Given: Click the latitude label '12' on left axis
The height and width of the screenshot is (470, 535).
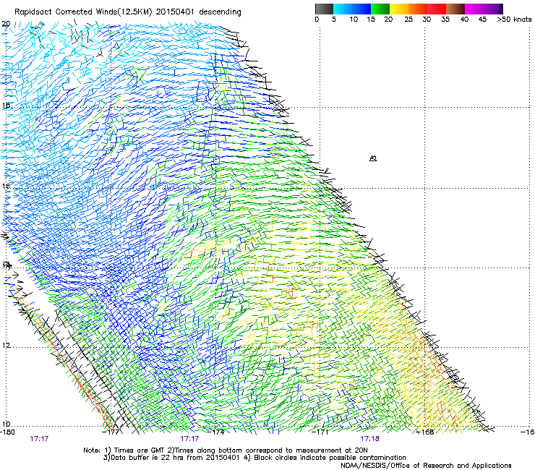Looking at the screenshot, I should coord(6,346).
